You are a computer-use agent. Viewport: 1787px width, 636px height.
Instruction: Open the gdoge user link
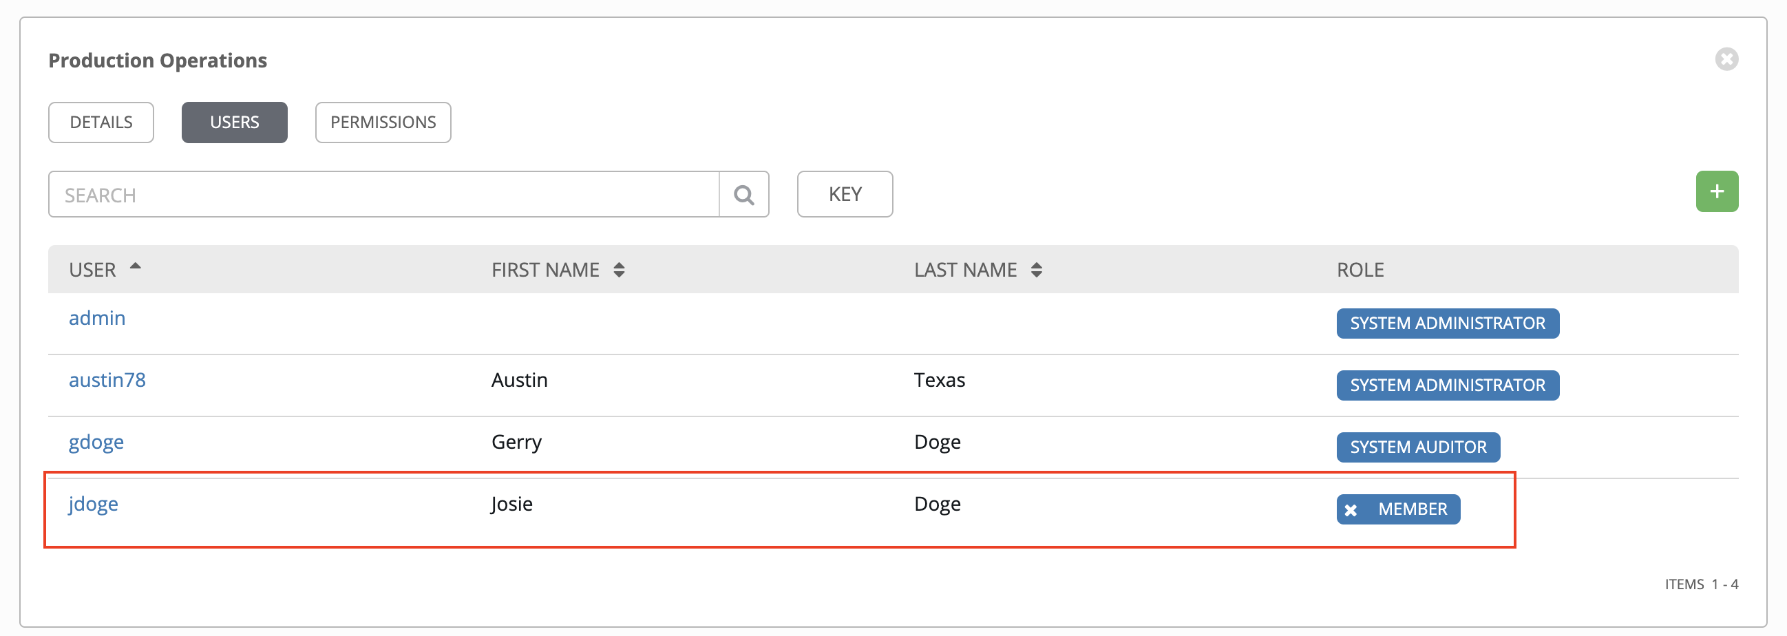pos(96,443)
